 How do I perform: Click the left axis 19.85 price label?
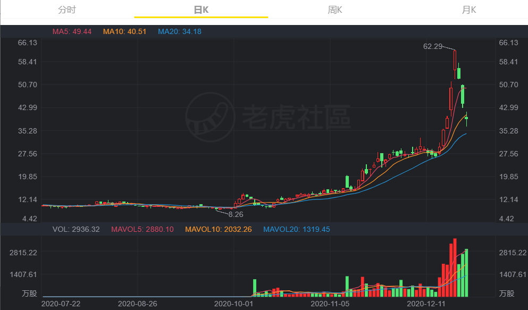[28, 177]
